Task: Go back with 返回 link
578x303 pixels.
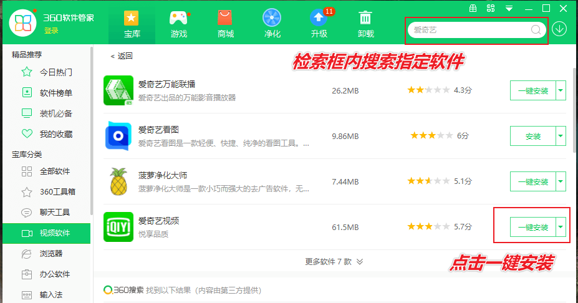Action: click(x=122, y=56)
